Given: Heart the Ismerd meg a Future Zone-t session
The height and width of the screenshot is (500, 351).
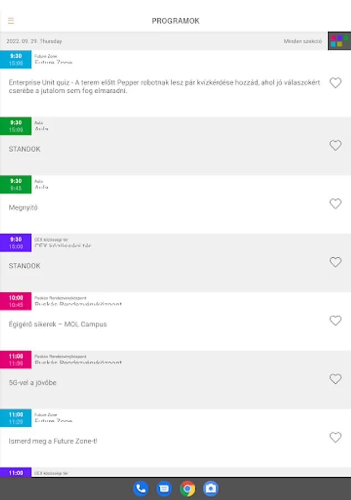Looking at the screenshot, I should (335, 437).
